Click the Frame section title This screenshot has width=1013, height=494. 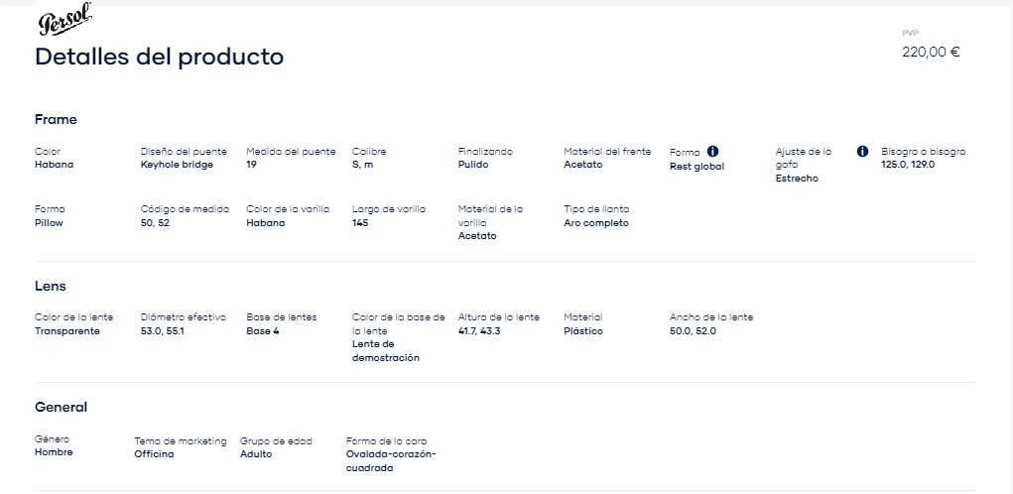pyautogui.click(x=56, y=119)
